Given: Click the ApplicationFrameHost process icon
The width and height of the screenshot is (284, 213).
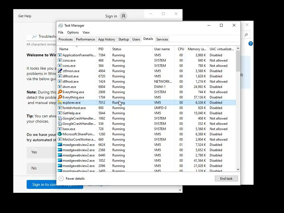Looking at the screenshot, I should point(60,55).
